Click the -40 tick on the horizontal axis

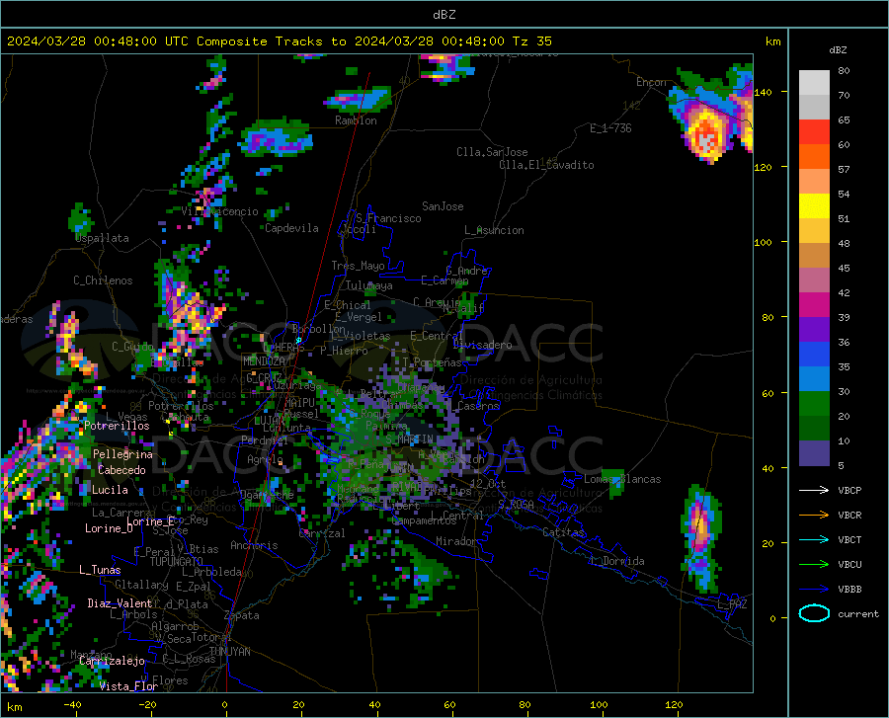click(x=72, y=704)
